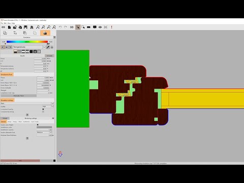244x183 pixels.
Task: Collapse the Simulation panel header button
Action: 54,37
